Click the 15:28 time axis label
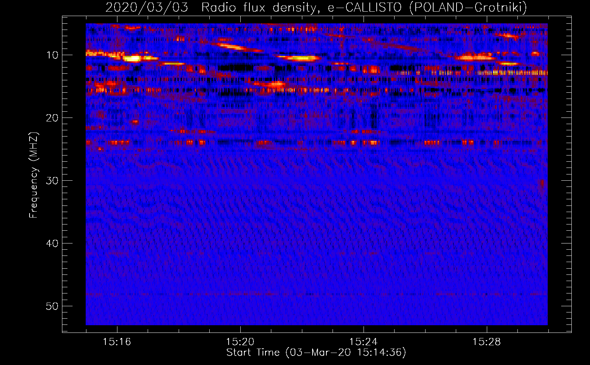This screenshot has height=365, width=590. point(486,342)
